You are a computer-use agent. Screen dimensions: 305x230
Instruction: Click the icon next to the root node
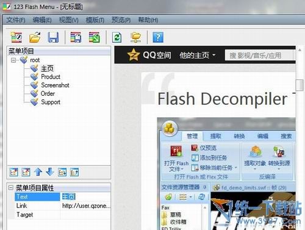24,60
